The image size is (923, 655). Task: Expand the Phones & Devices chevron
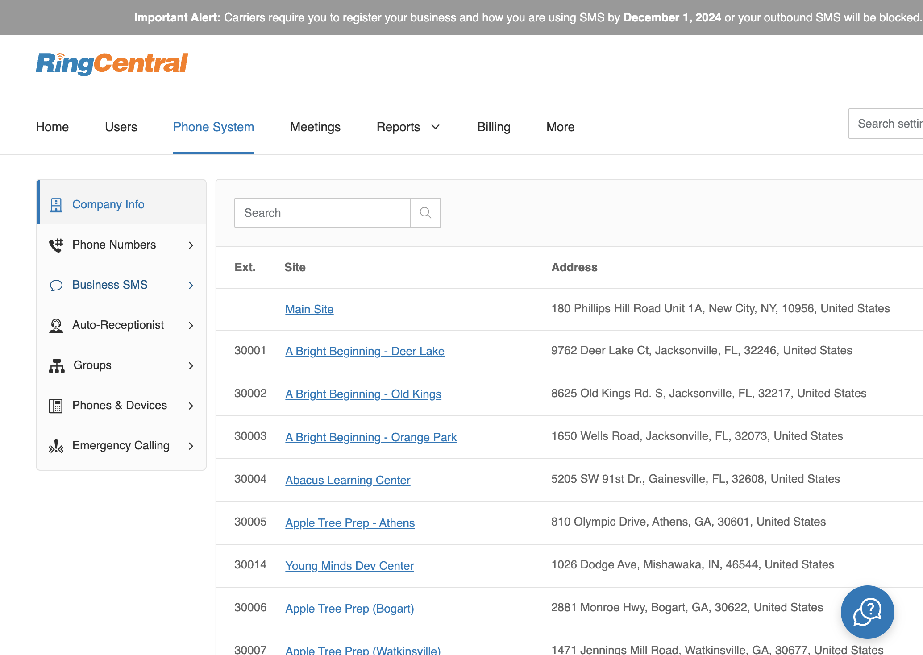click(191, 406)
